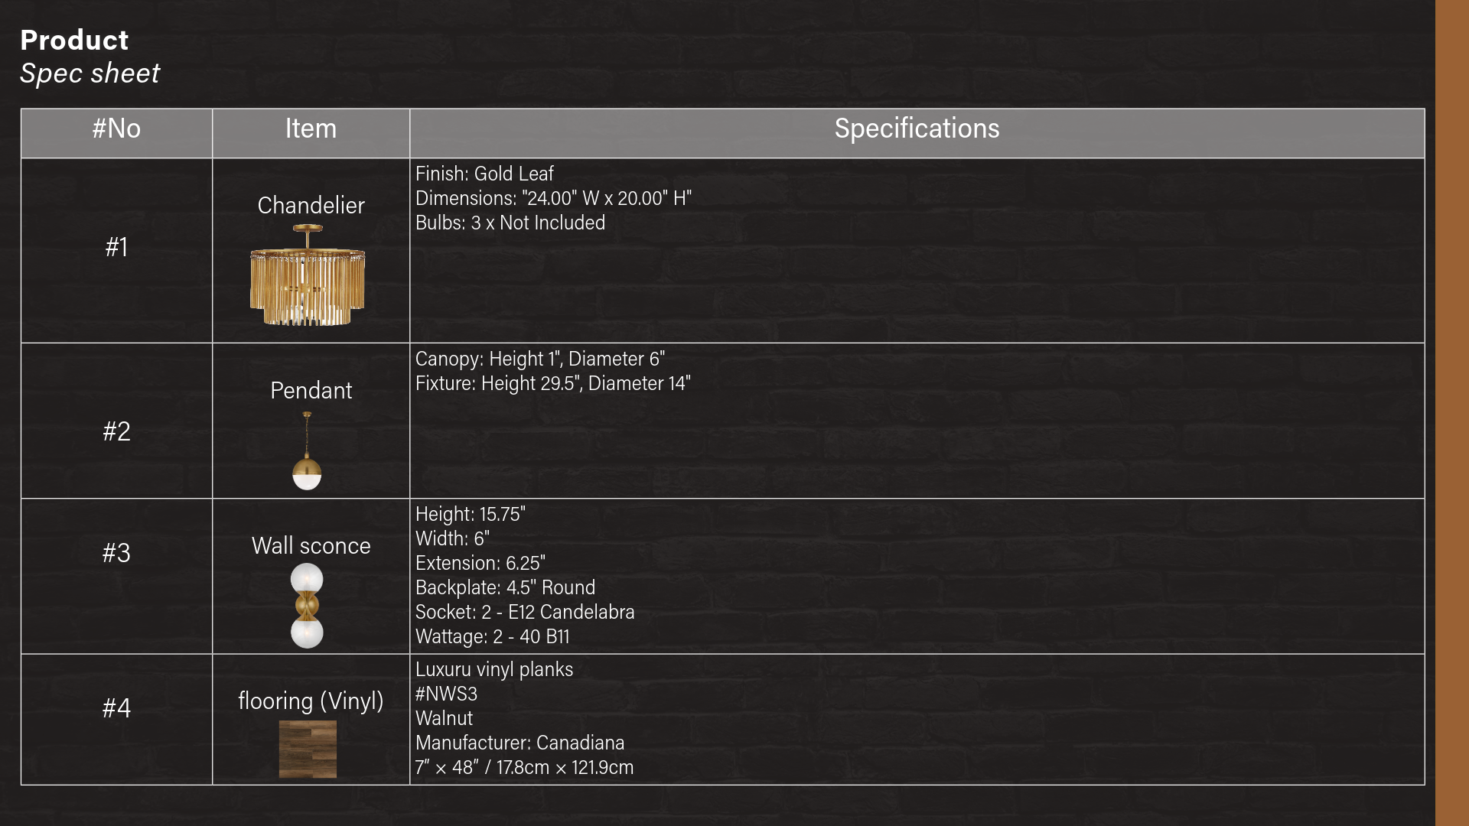This screenshot has width=1469, height=826.
Task: Click the #3 row number cell
Action: [x=116, y=553]
